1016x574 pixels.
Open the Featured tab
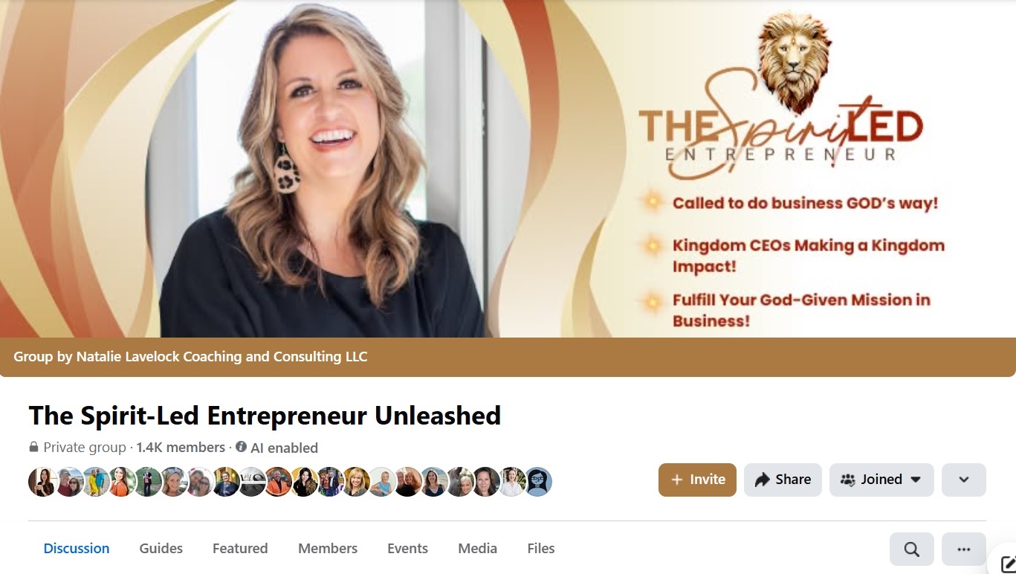pos(240,548)
